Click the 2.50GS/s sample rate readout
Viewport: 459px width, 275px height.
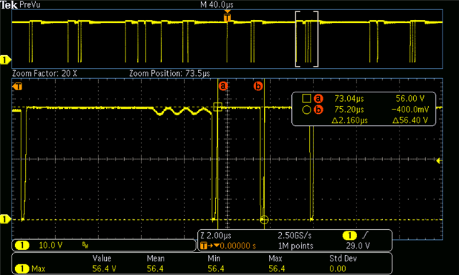[x=295, y=236]
